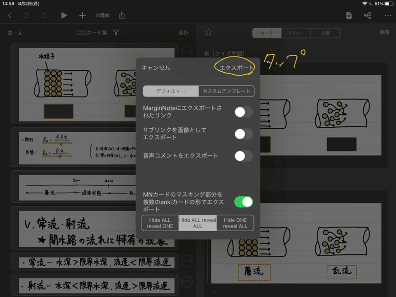Switch to カスタムテンプレート in the export dialog
The image size is (396, 297).
pos(227,91)
